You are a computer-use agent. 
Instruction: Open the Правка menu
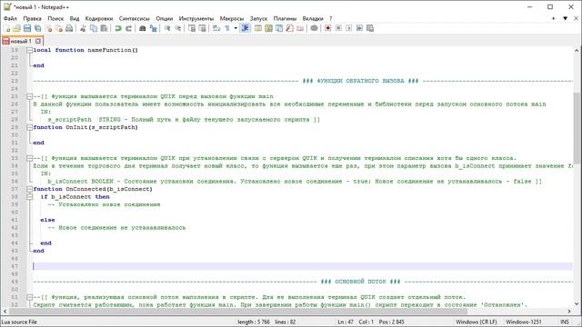(33, 18)
